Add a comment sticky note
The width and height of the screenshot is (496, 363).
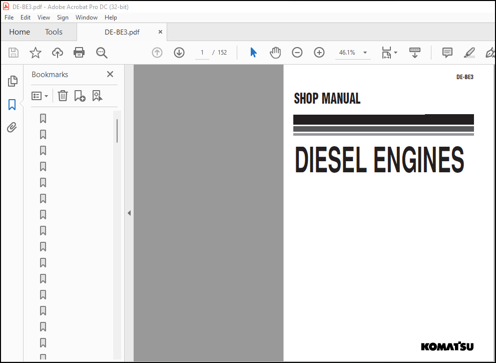pyautogui.click(x=447, y=53)
